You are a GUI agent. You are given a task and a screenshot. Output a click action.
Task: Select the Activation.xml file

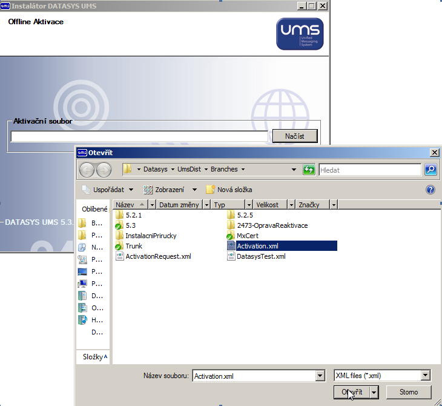point(282,246)
